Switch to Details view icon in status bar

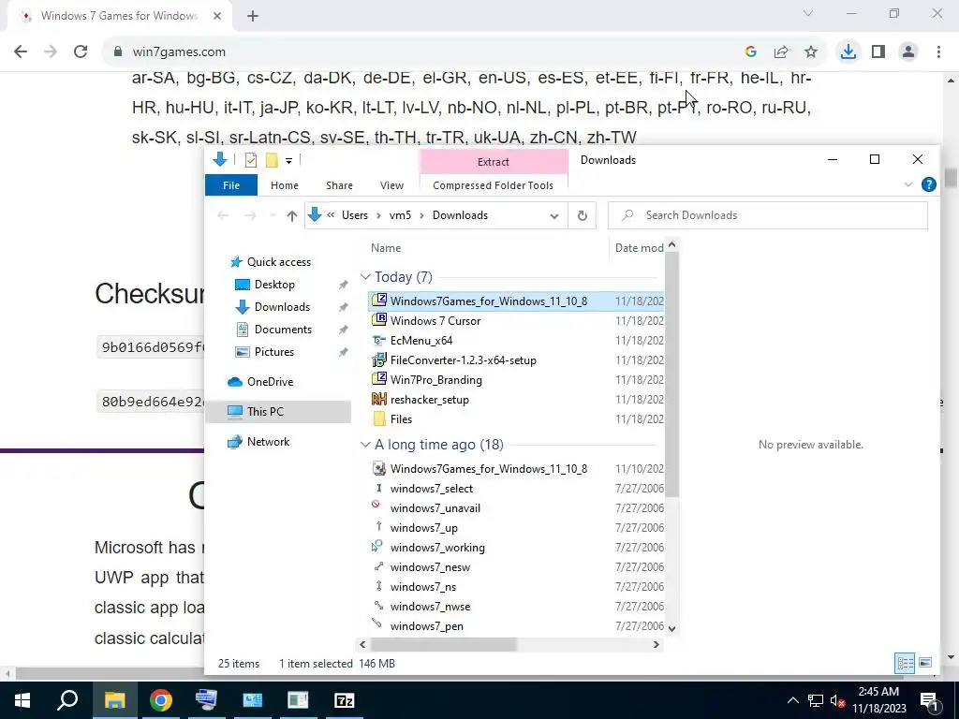pos(906,664)
